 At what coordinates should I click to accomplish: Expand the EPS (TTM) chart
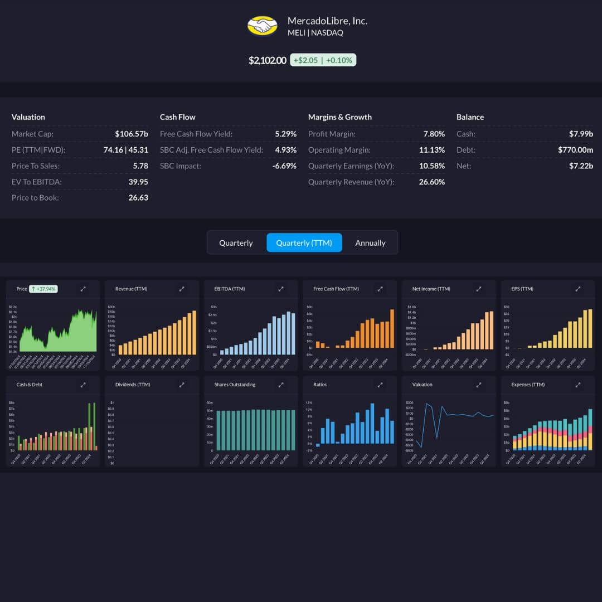[578, 289]
